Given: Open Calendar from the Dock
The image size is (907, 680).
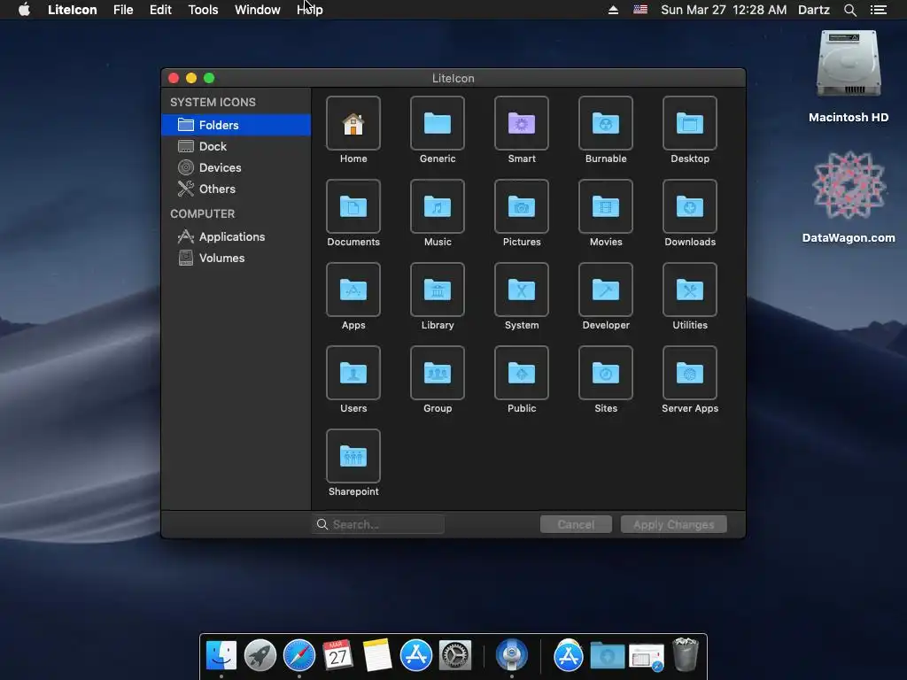Looking at the screenshot, I should pos(337,655).
